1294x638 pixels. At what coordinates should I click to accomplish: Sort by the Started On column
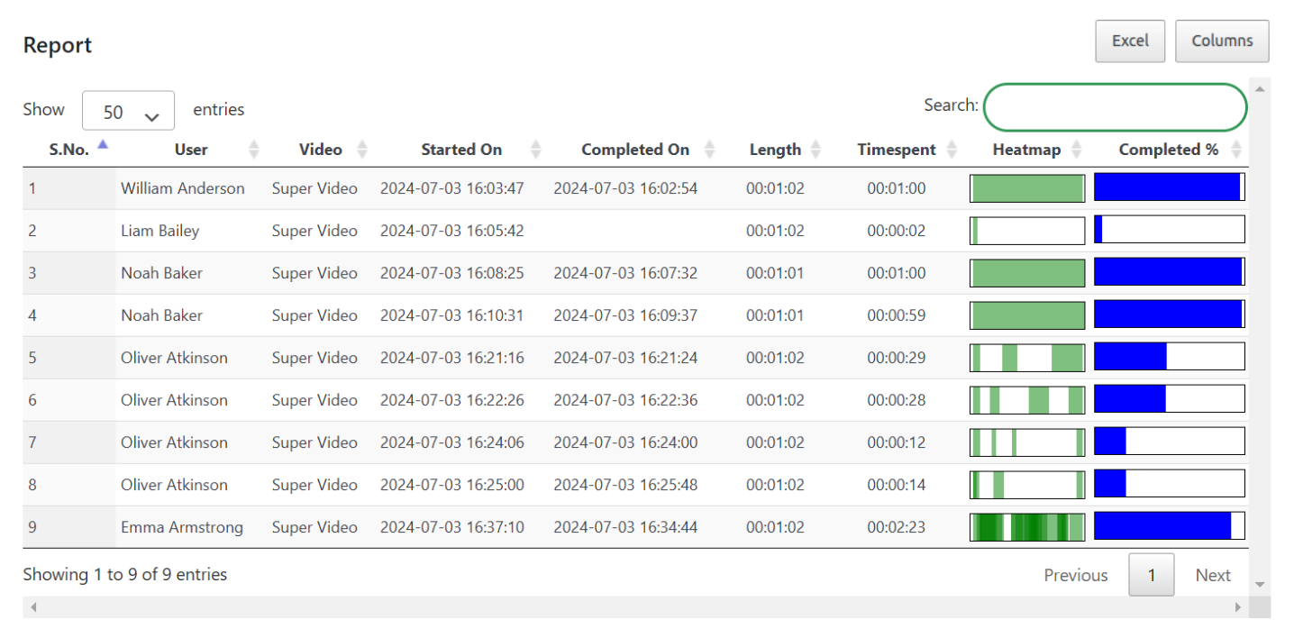point(461,150)
